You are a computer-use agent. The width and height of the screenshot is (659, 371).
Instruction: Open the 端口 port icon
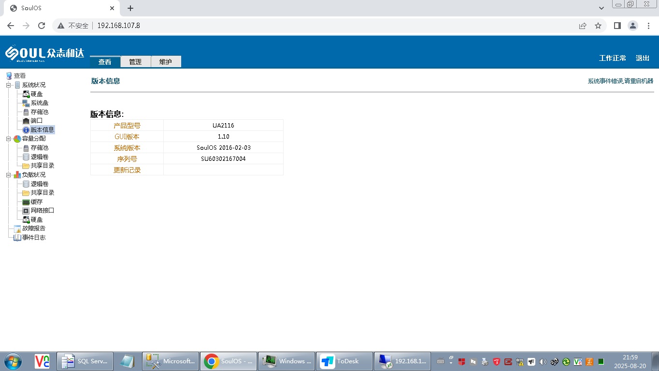[x=26, y=121]
